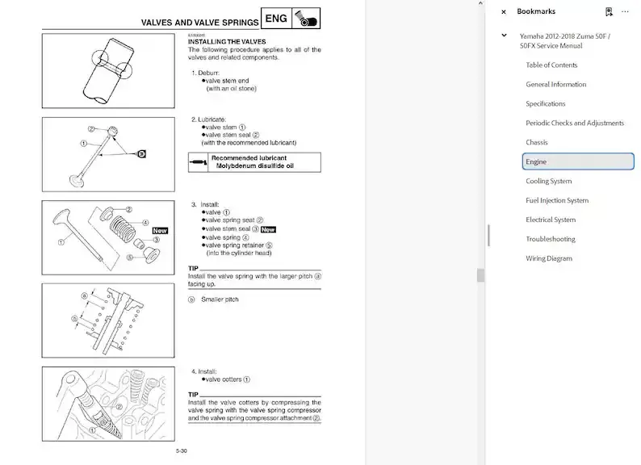Go to the General Information bookmark
This screenshot has height=465, width=641.
click(x=555, y=84)
